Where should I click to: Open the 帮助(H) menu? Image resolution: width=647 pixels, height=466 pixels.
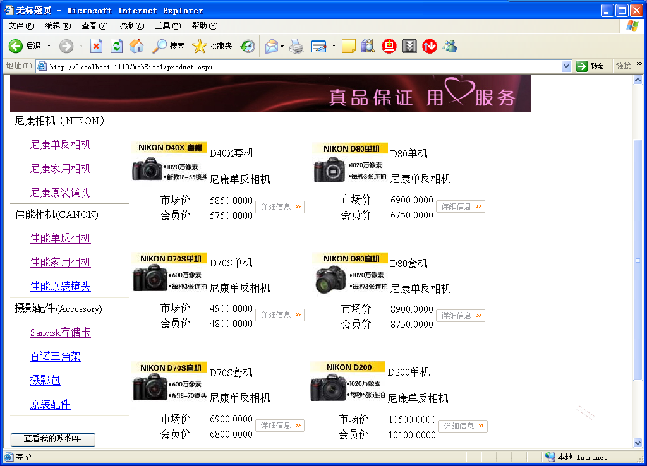click(205, 26)
